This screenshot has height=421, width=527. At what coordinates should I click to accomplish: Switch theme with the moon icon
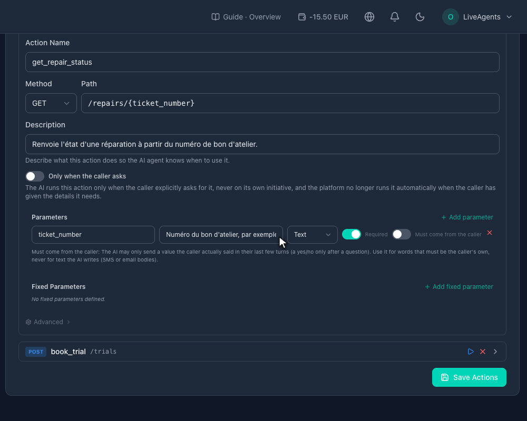pyautogui.click(x=420, y=17)
